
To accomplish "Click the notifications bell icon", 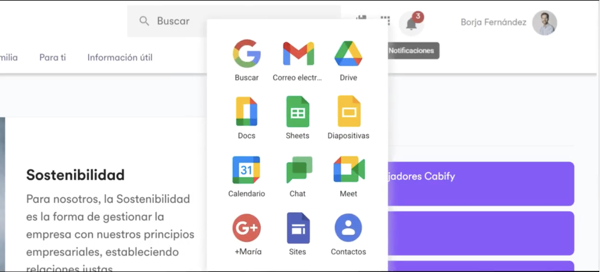I will pos(411,24).
